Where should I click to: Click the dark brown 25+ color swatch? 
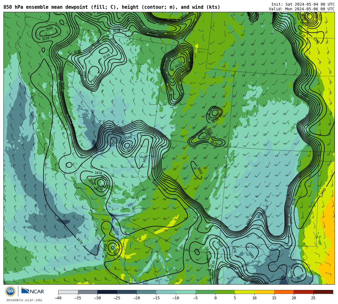point(323,292)
